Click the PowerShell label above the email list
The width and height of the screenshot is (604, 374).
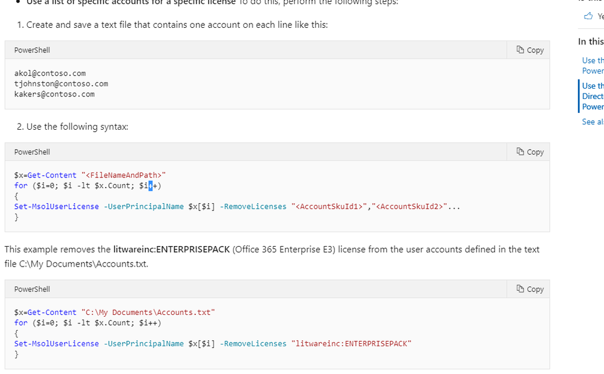(32, 50)
